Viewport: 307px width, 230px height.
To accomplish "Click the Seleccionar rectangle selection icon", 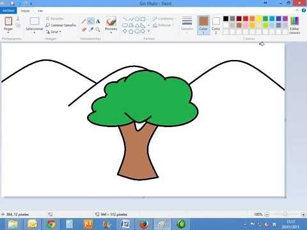I will coord(35,21).
